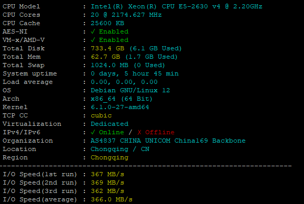Select the OS value Debian GNU/Linux 12
This screenshot has width=304, height=204.
(x=131, y=90)
